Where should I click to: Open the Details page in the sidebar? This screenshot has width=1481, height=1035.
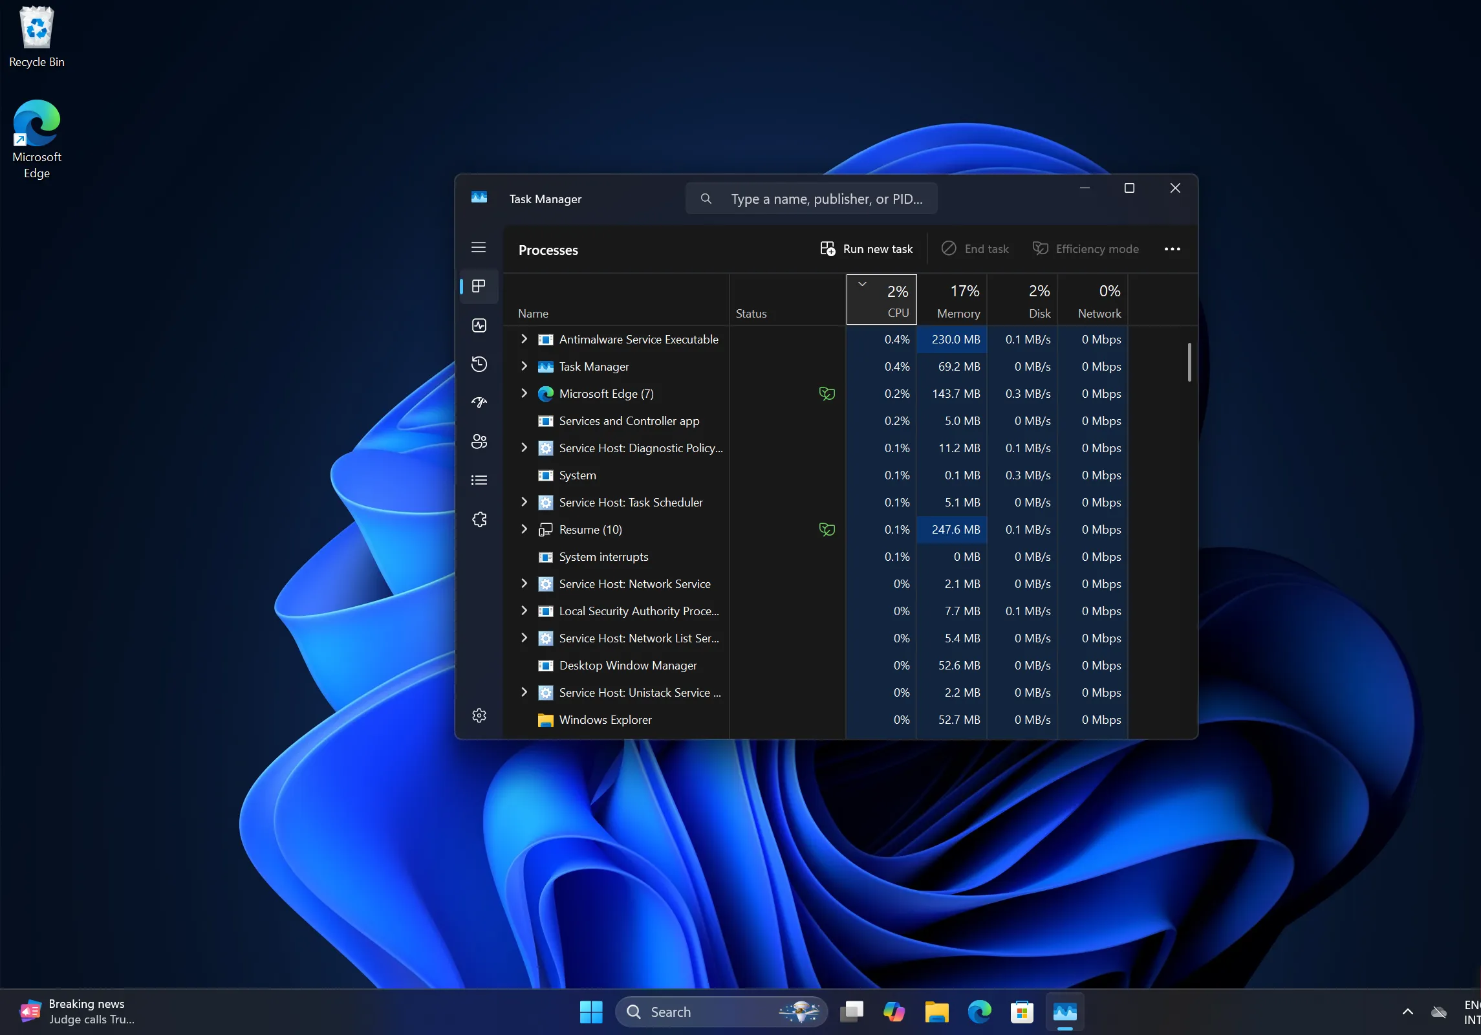(479, 479)
